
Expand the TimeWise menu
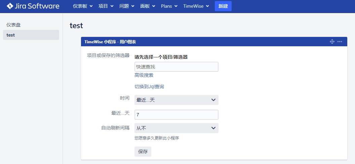(x=196, y=6)
